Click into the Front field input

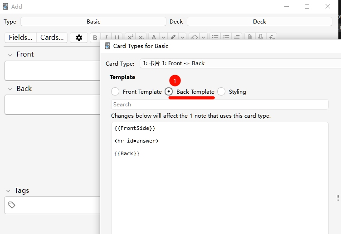click(x=52, y=71)
